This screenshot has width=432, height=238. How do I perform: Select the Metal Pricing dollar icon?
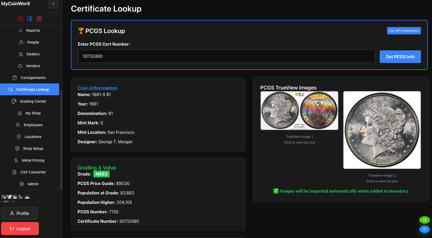pyautogui.click(x=16, y=160)
